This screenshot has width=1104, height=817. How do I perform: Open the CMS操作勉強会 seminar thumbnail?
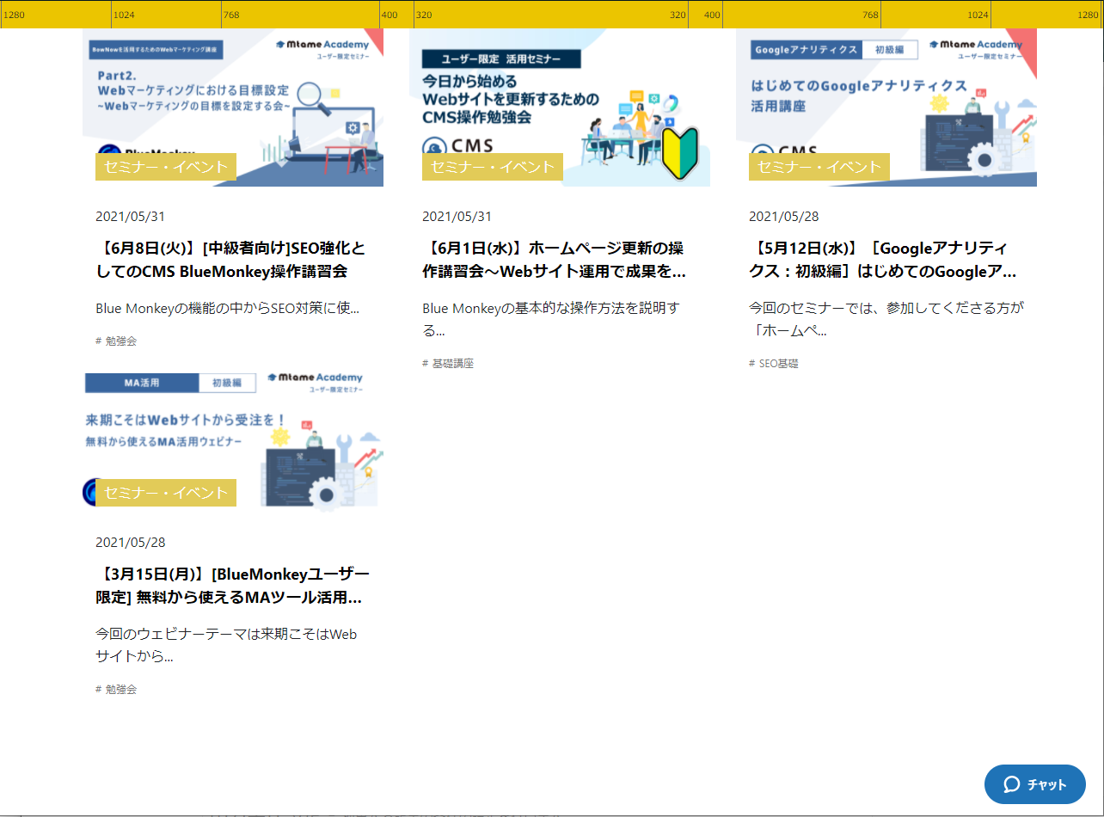pos(560,107)
